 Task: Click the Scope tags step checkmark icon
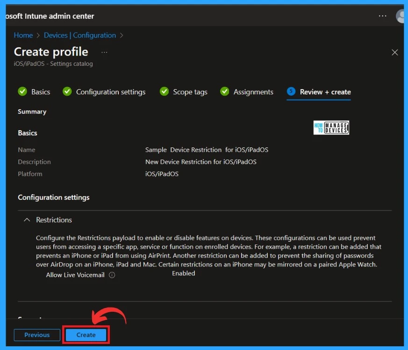(x=164, y=91)
